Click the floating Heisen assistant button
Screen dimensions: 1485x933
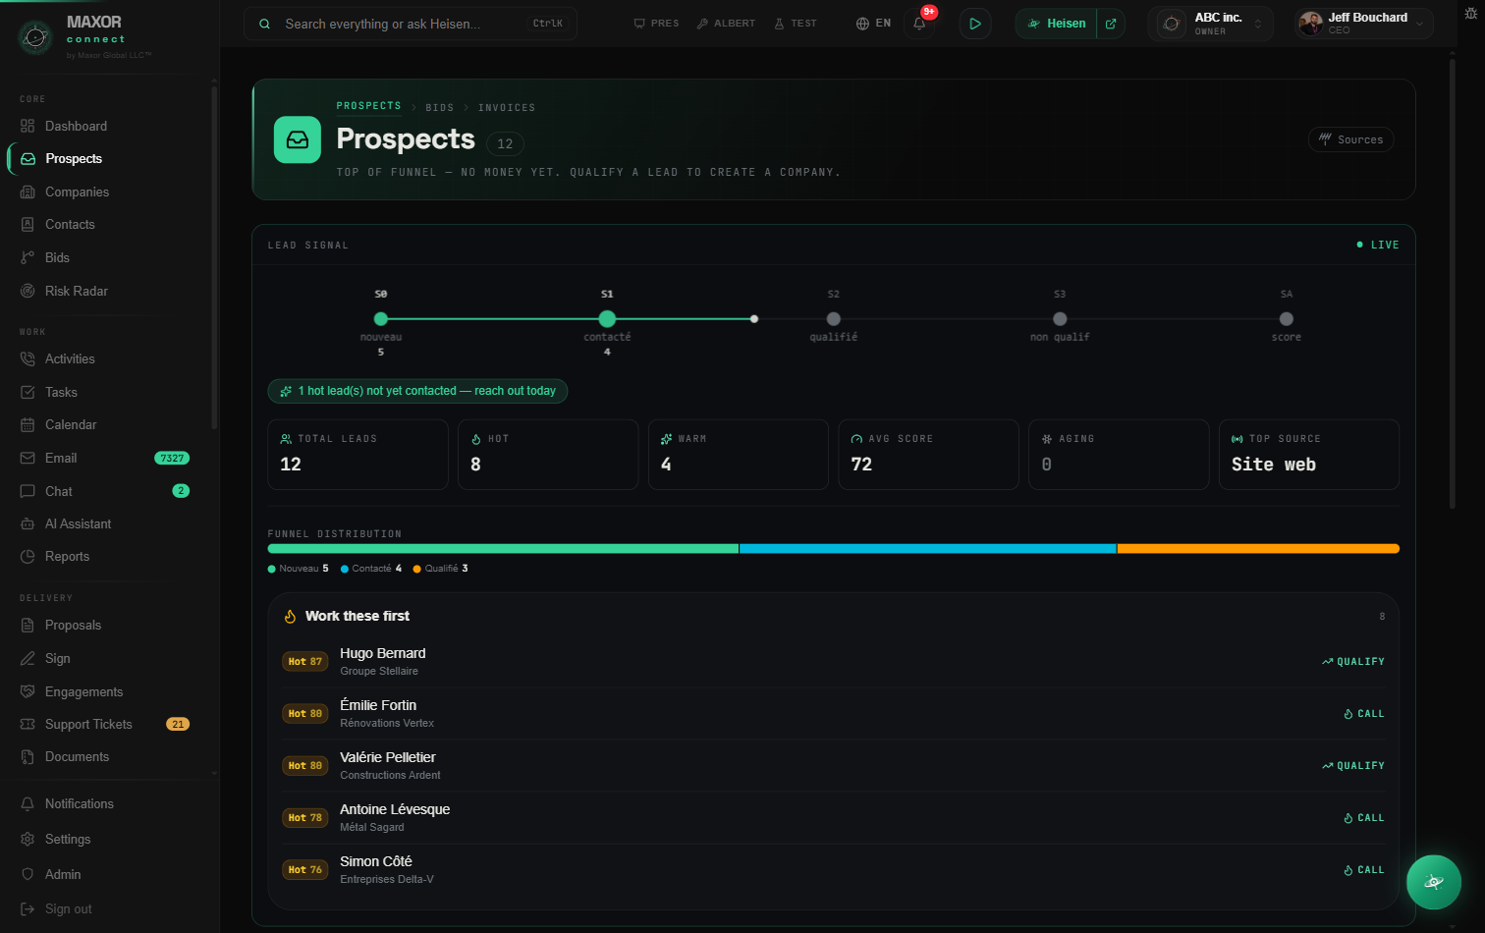[x=1434, y=882]
